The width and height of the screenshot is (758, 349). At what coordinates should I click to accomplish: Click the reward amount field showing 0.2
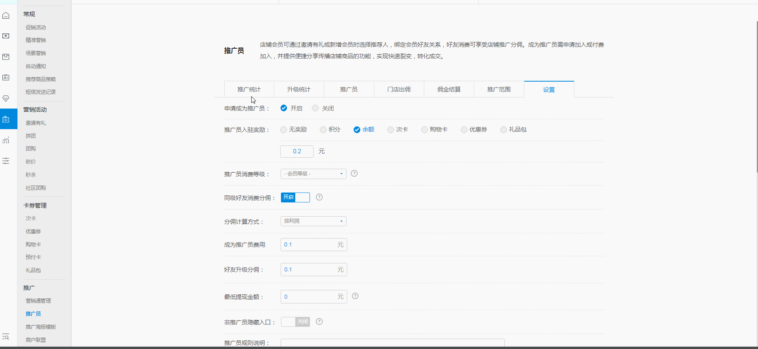tap(297, 151)
